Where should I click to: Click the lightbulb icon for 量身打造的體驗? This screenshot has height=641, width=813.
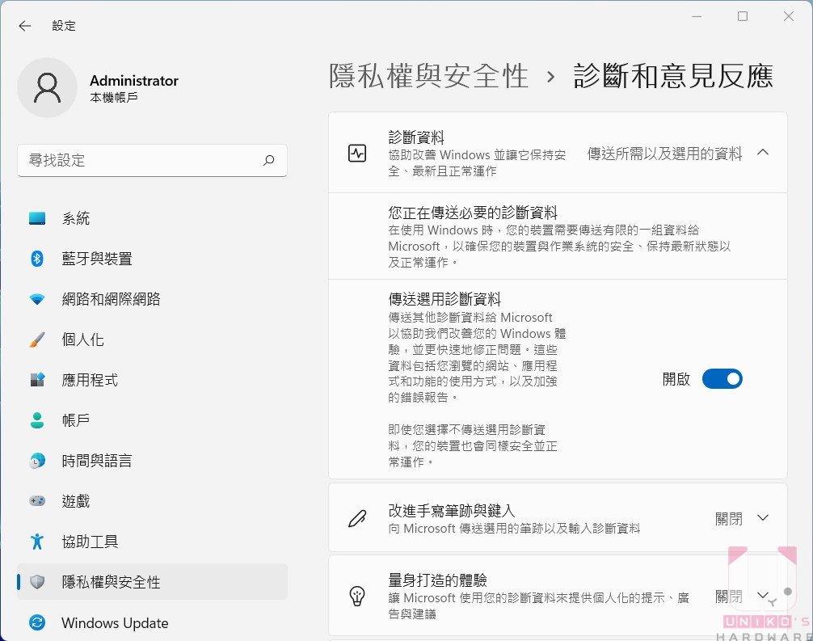tap(356, 597)
